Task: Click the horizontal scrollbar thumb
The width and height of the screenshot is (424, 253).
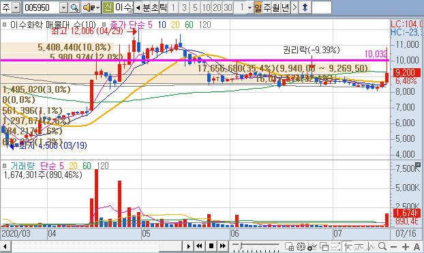Action: [170, 246]
